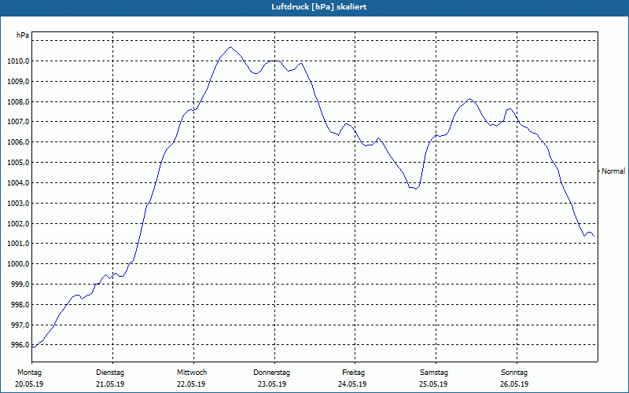The image size is (629, 393).
Task: Click the 998,0 axis value
Action: tap(20, 305)
